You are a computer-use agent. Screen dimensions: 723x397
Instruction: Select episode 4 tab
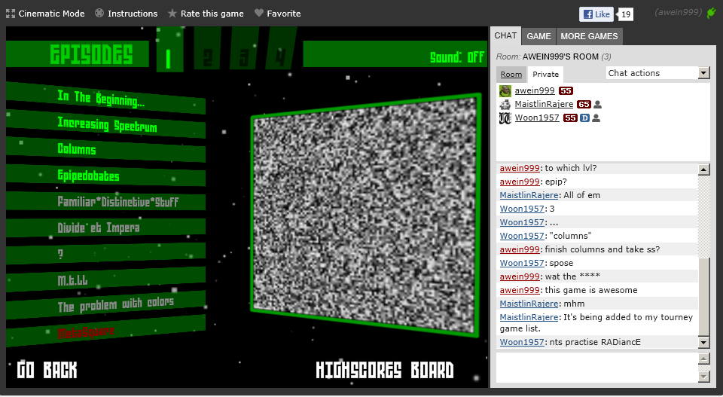pyautogui.click(x=280, y=47)
